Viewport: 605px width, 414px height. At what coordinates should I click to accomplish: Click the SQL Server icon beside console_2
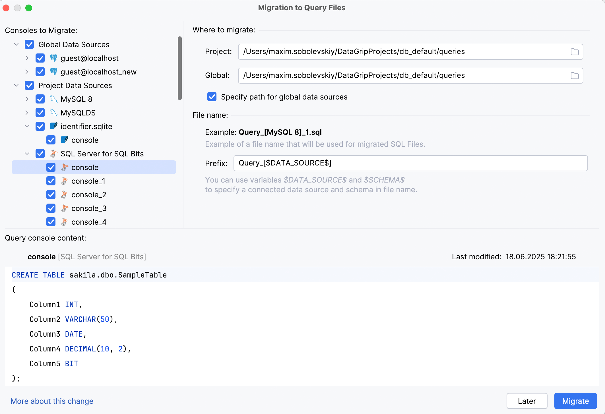click(65, 195)
